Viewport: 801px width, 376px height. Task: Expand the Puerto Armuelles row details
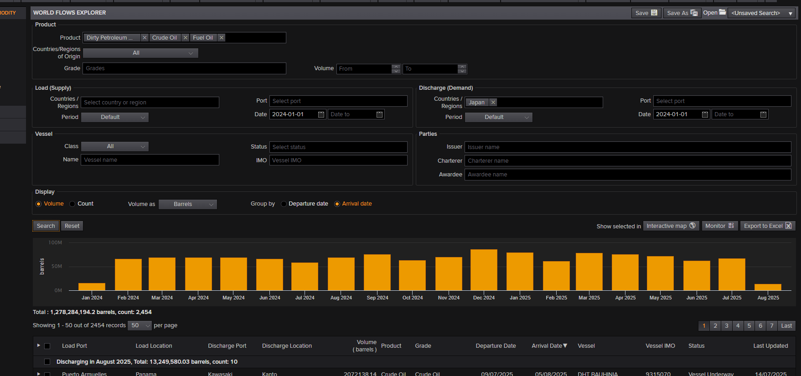point(39,374)
